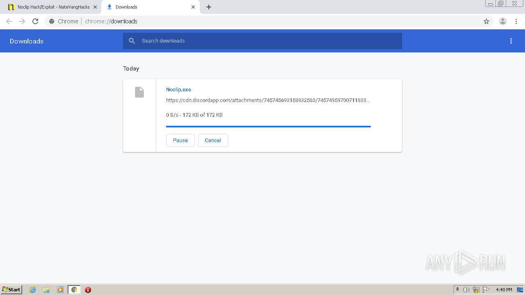
Task: Bookmark this page with the star icon
Action: [486, 21]
